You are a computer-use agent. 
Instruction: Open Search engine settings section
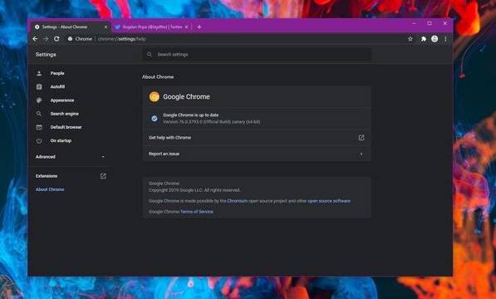[65, 114]
